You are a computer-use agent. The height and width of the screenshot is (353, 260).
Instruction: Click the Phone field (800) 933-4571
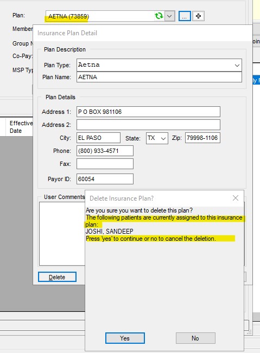click(x=105, y=151)
